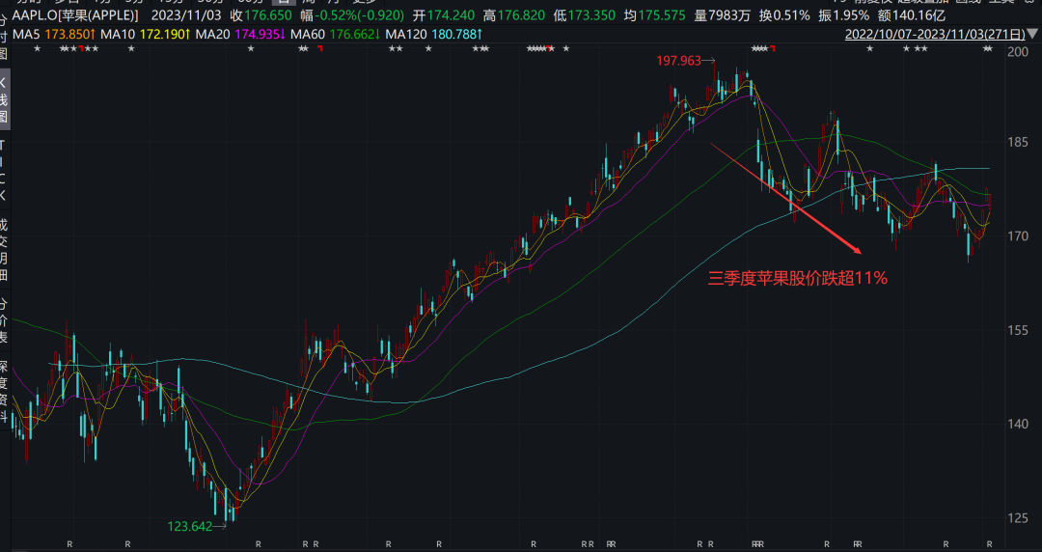Click the low price 低173.350
Image resolution: width=1042 pixels, height=552 pixels.
point(584,15)
